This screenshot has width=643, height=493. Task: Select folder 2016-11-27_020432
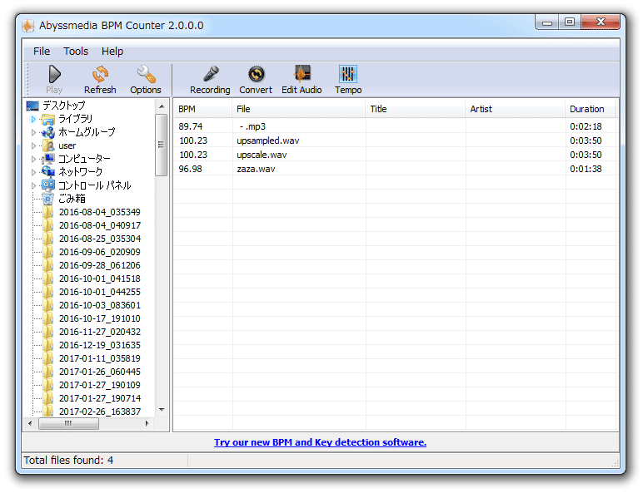(x=100, y=332)
